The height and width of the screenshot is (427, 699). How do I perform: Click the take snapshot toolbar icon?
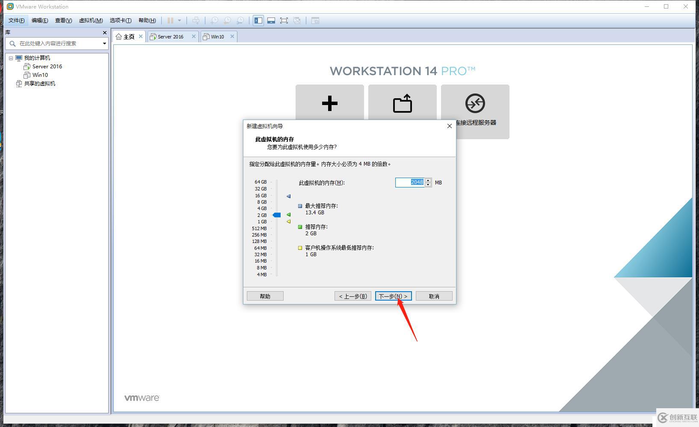(214, 20)
